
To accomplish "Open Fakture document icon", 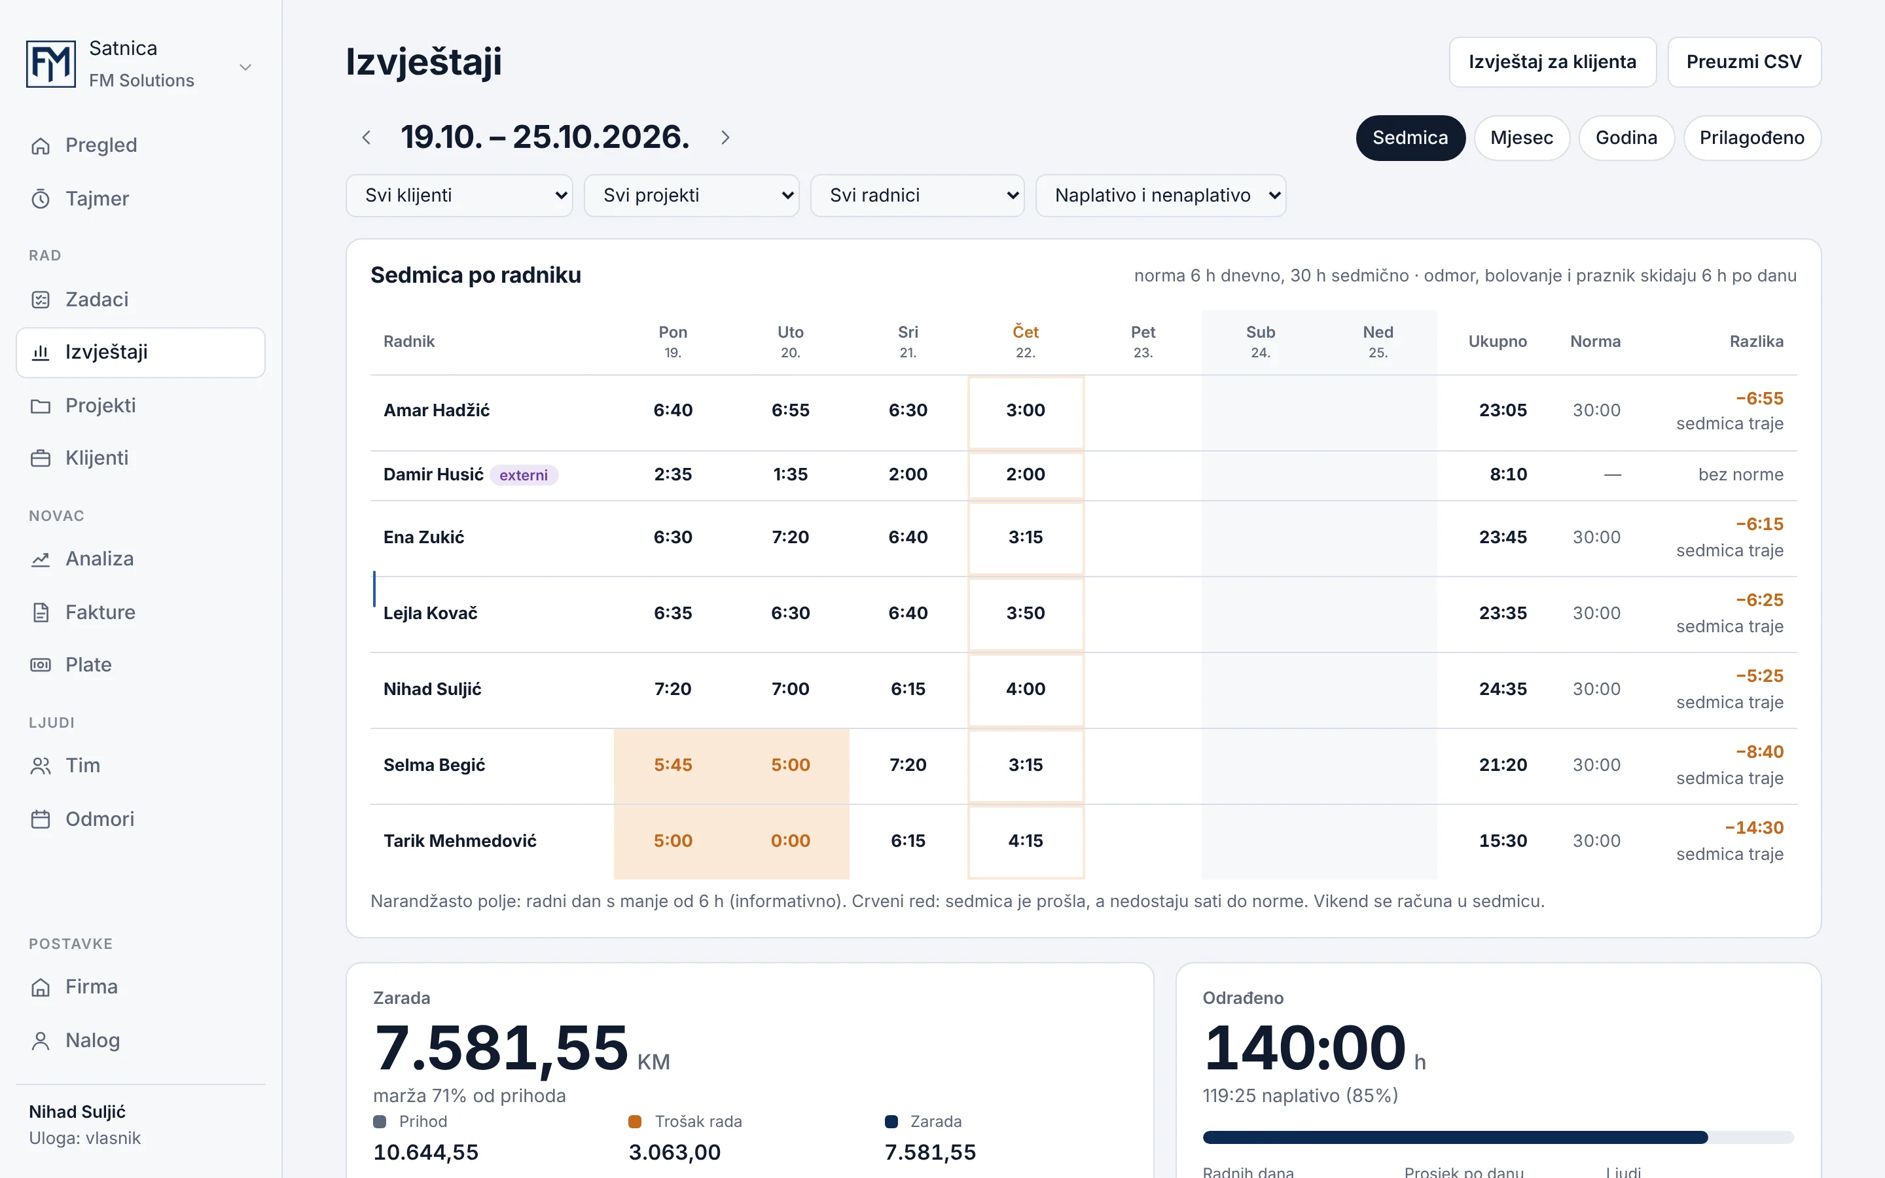I will [41, 613].
